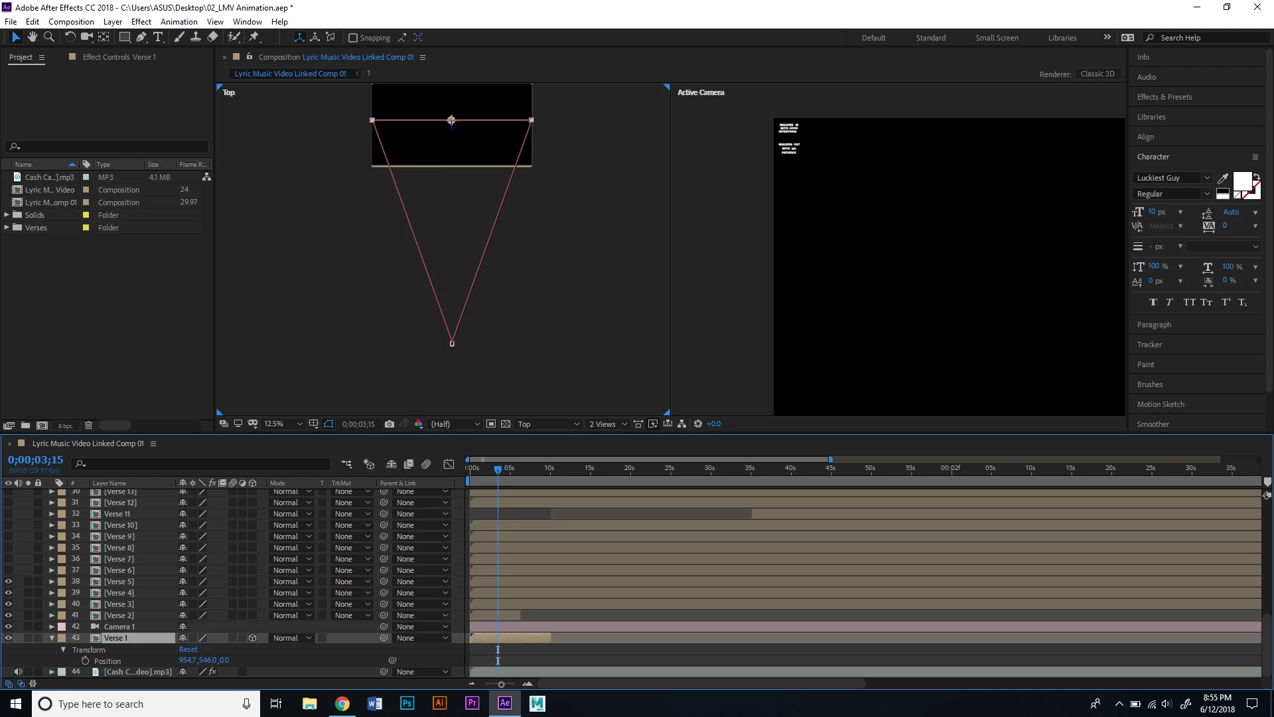
Task: Switch to the Standard workspace
Action: (930, 38)
